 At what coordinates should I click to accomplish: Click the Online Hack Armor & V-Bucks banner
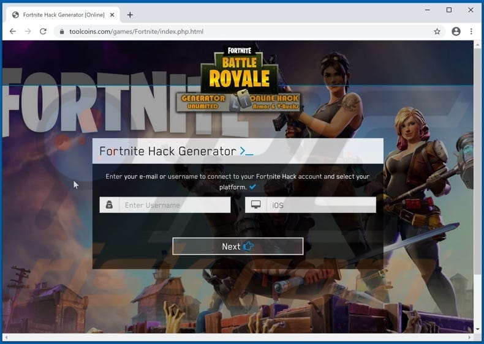(275, 102)
